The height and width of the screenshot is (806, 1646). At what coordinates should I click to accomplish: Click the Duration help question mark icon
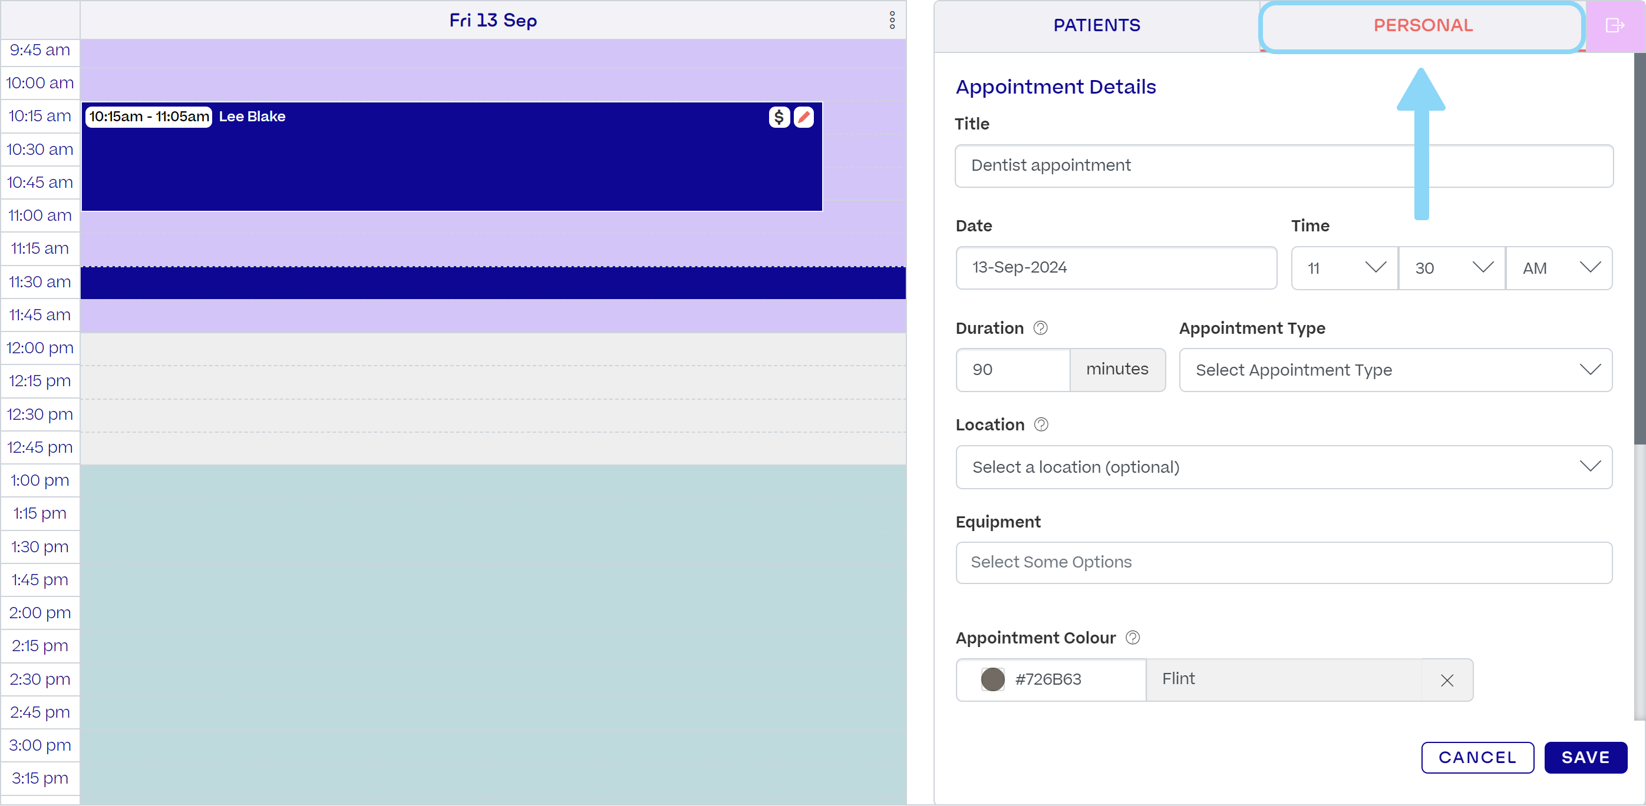click(1040, 328)
